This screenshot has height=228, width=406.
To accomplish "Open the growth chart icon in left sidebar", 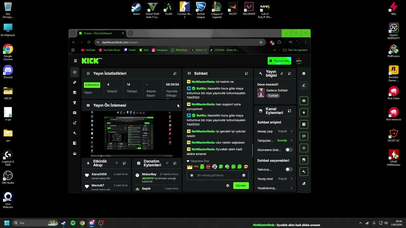I will click(x=75, y=123).
